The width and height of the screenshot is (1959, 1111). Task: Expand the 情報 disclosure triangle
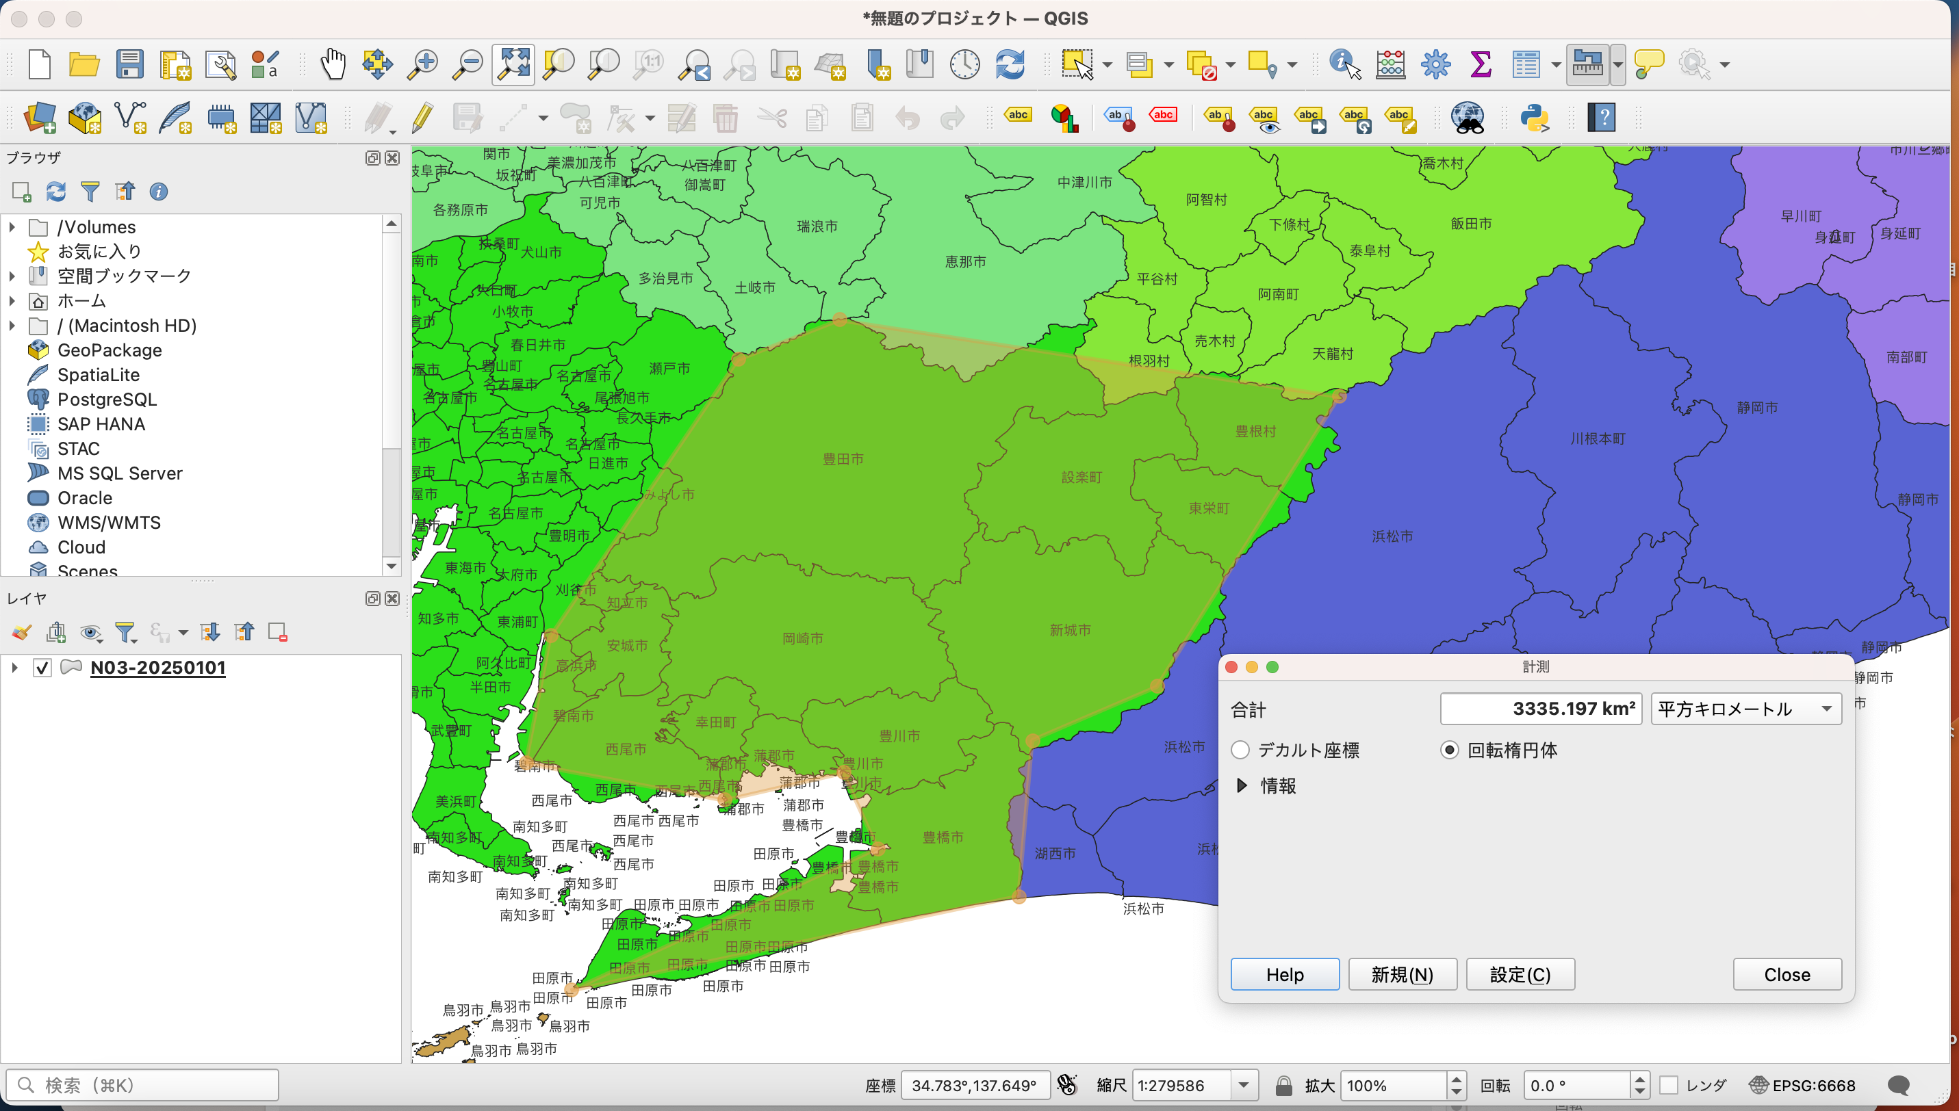1242,785
